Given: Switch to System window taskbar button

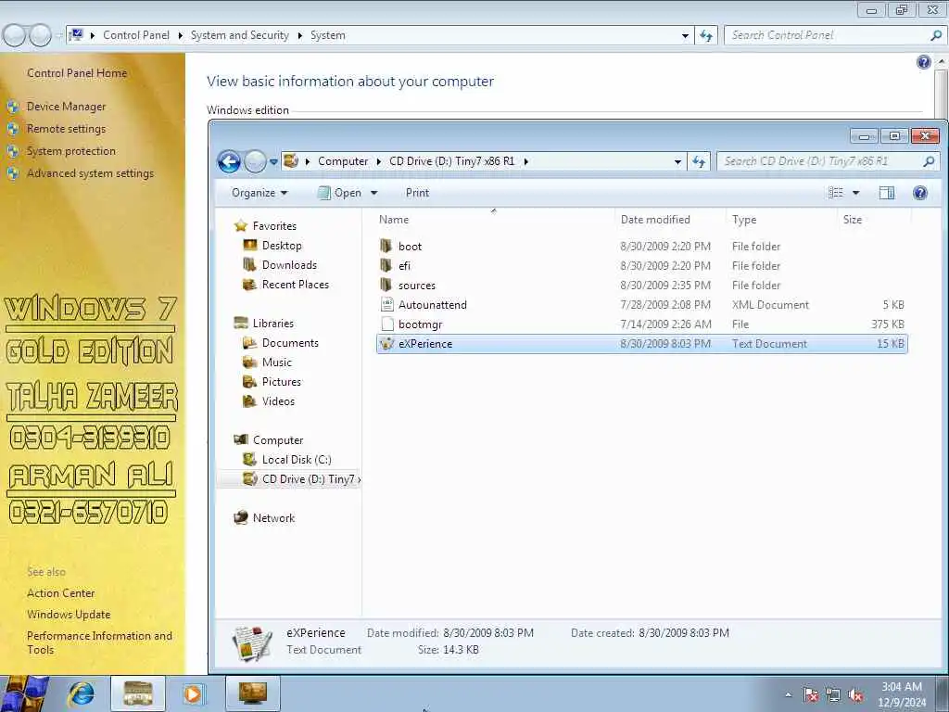Looking at the screenshot, I should (253, 693).
